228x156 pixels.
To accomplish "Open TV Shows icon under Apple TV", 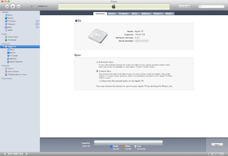I will (x=8, y=56).
